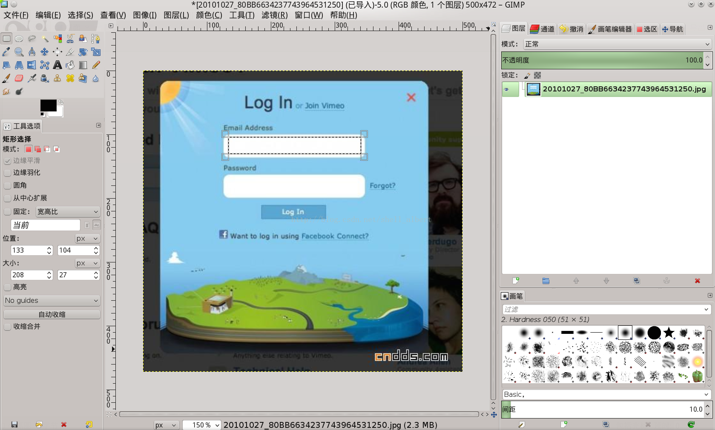Select the Color Picker eyedropper tool
The image size is (715, 430).
coord(6,52)
